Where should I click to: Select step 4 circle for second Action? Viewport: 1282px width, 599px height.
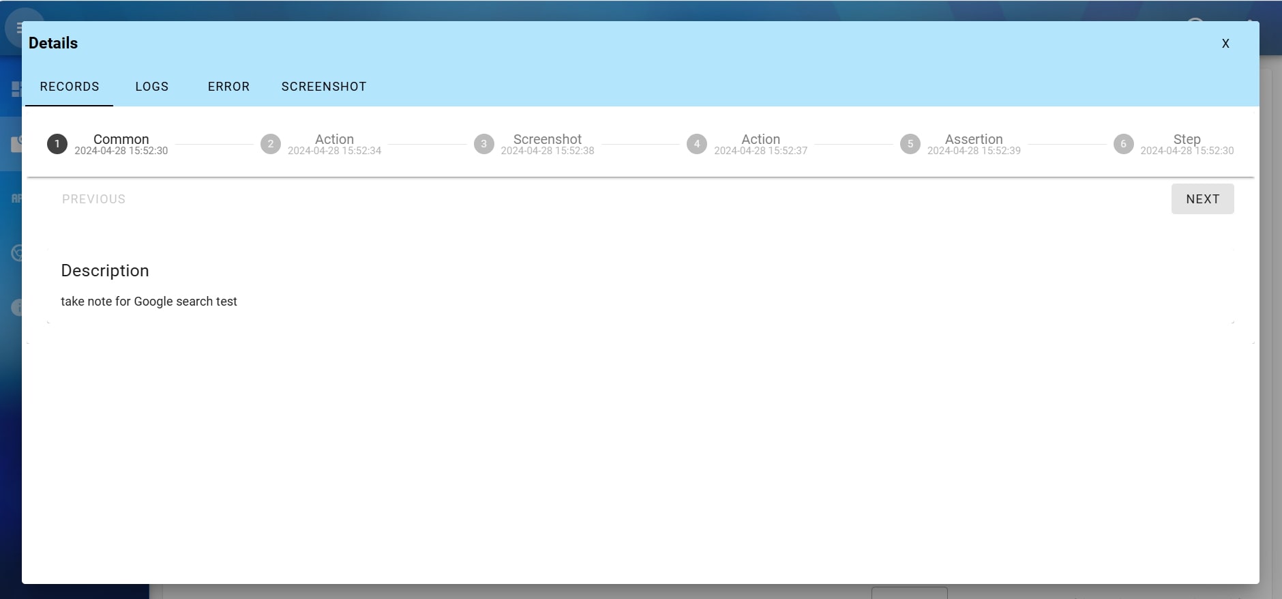click(697, 144)
